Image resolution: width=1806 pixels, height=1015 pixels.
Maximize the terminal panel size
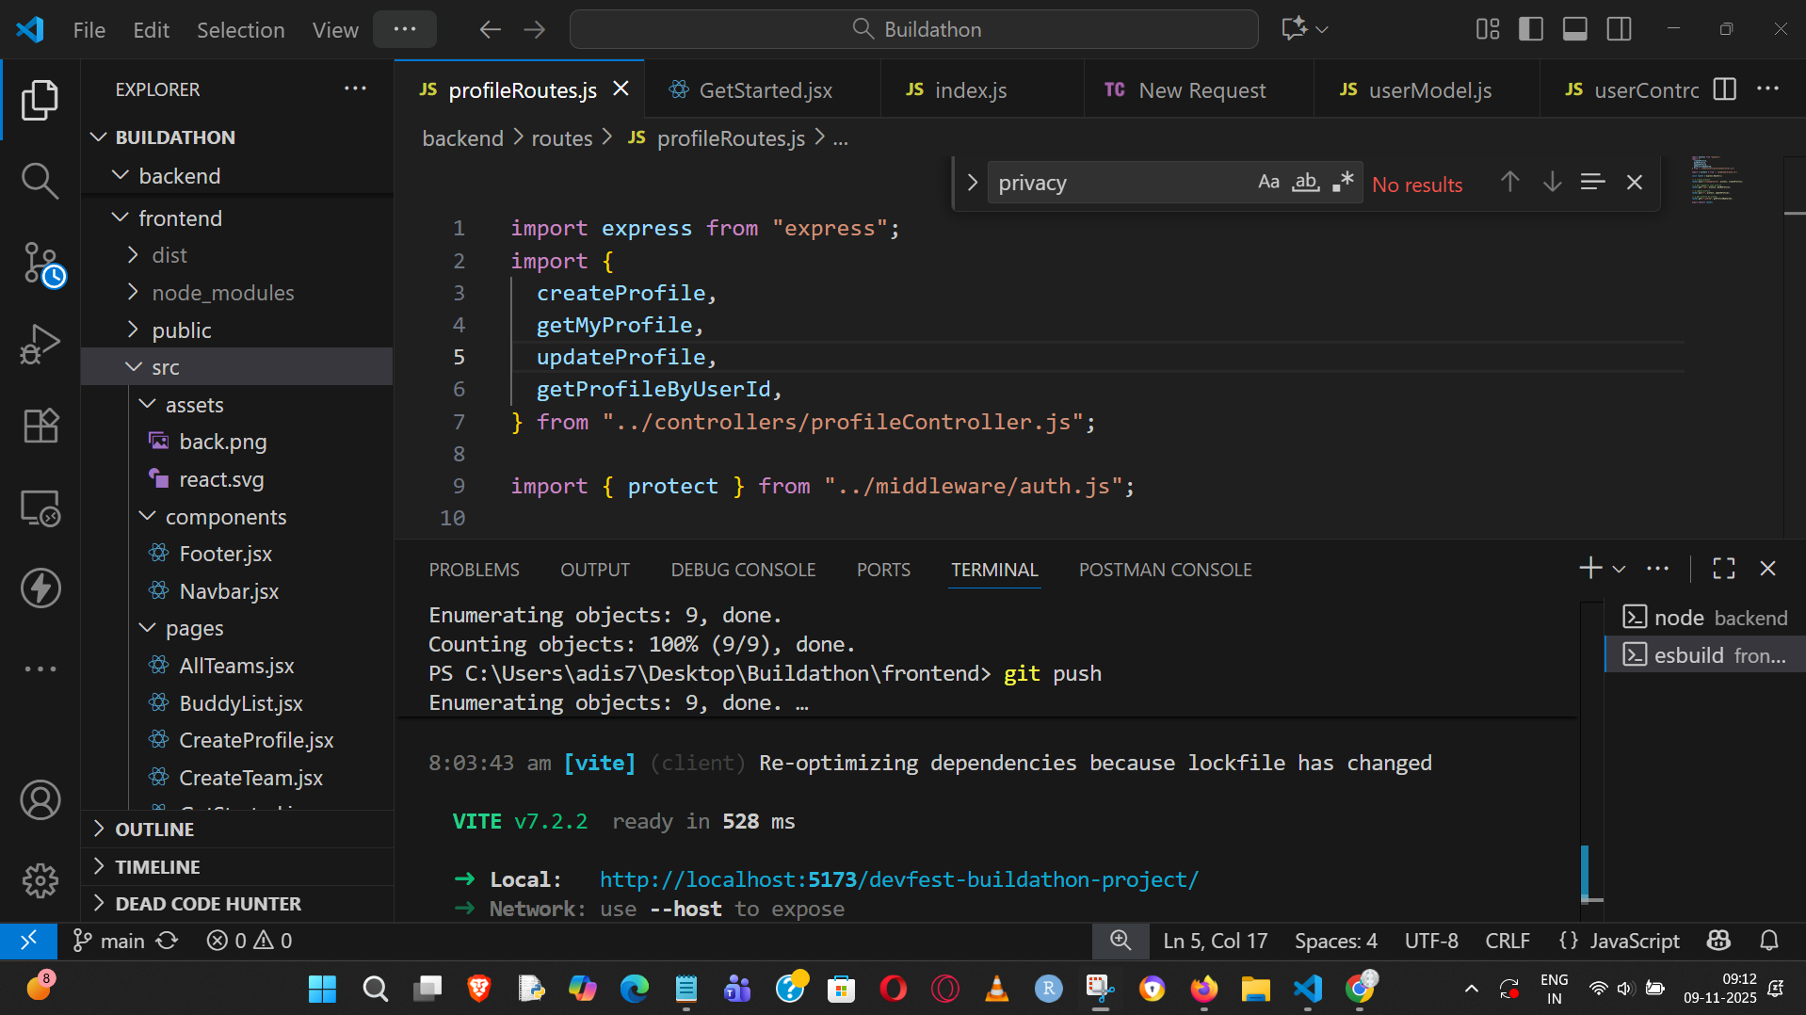tap(1723, 569)
